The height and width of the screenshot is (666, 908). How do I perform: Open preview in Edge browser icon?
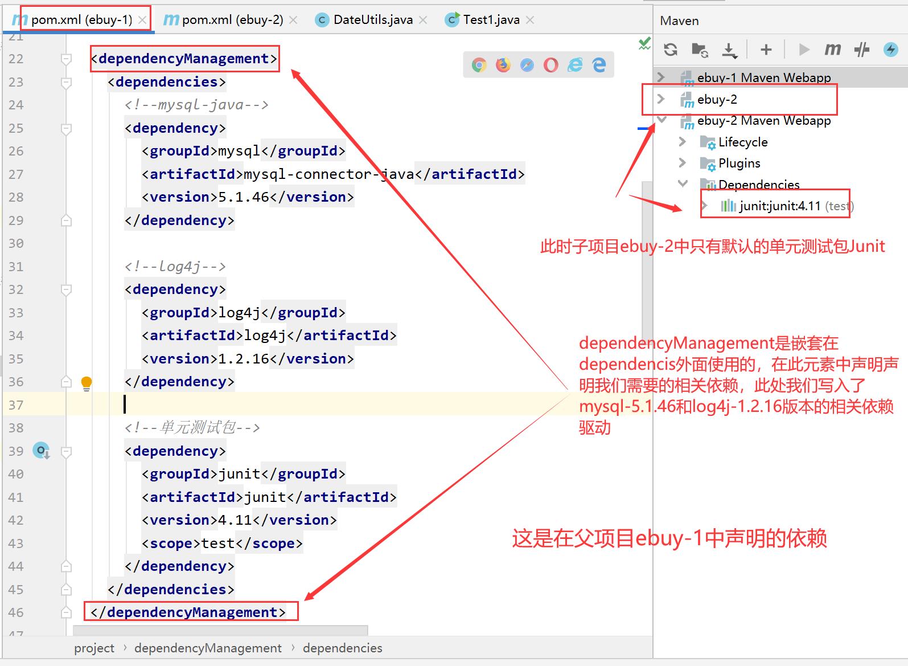[599, 65]
